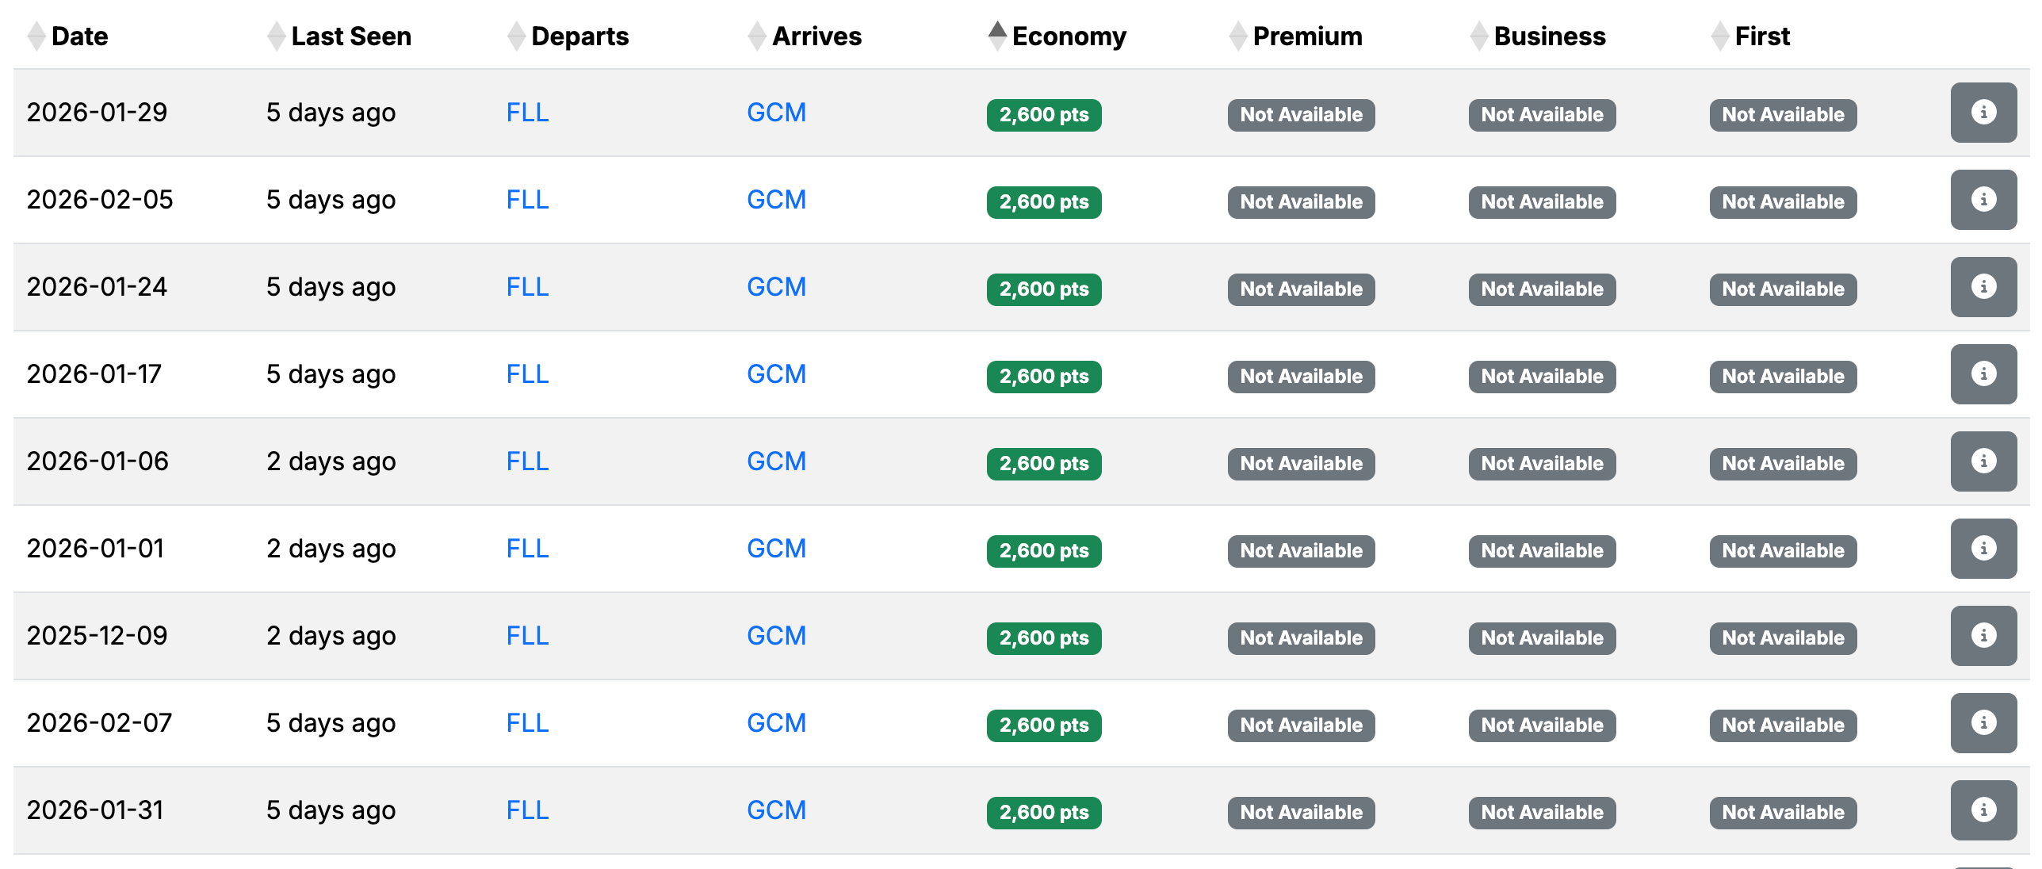
Task: Toggle sorting on the Business column
Action: tap(1478, 36)
